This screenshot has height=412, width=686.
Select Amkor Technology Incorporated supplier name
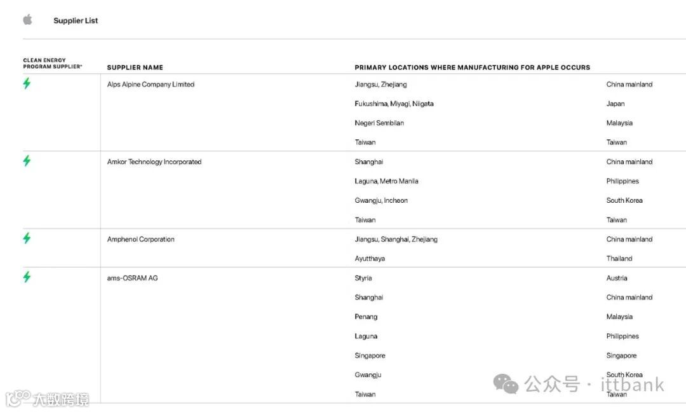point(154,162)
